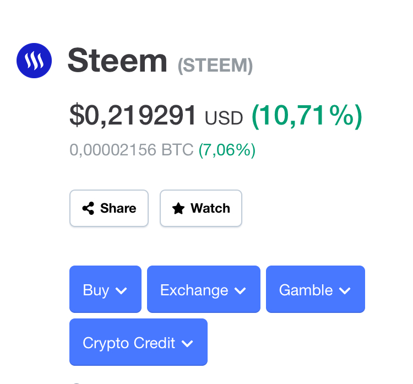Click the 0,00002156 BTC price
This screenshot has height=384, width=413.
tap(132, 150)
